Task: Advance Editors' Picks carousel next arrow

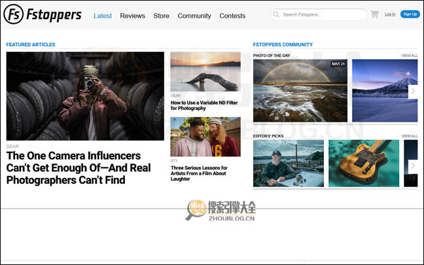Action: click(413, 166)
